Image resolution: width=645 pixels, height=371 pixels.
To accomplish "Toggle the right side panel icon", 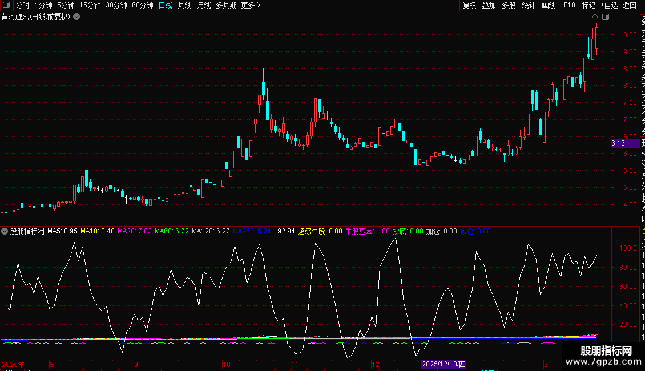I will pyautogui.click(x=606, y=17).
